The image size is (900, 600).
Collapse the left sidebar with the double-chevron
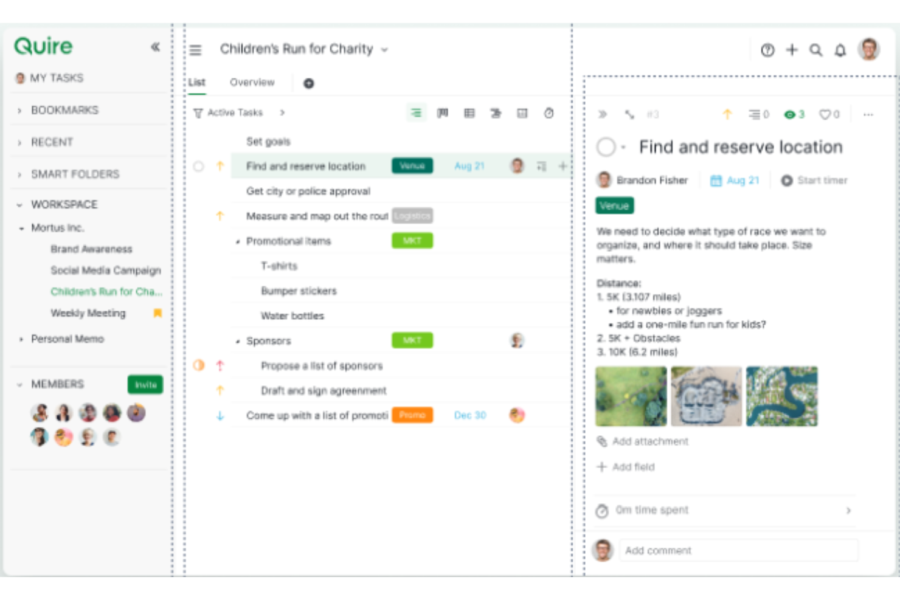pyautogui.click(x=156, y=47)
